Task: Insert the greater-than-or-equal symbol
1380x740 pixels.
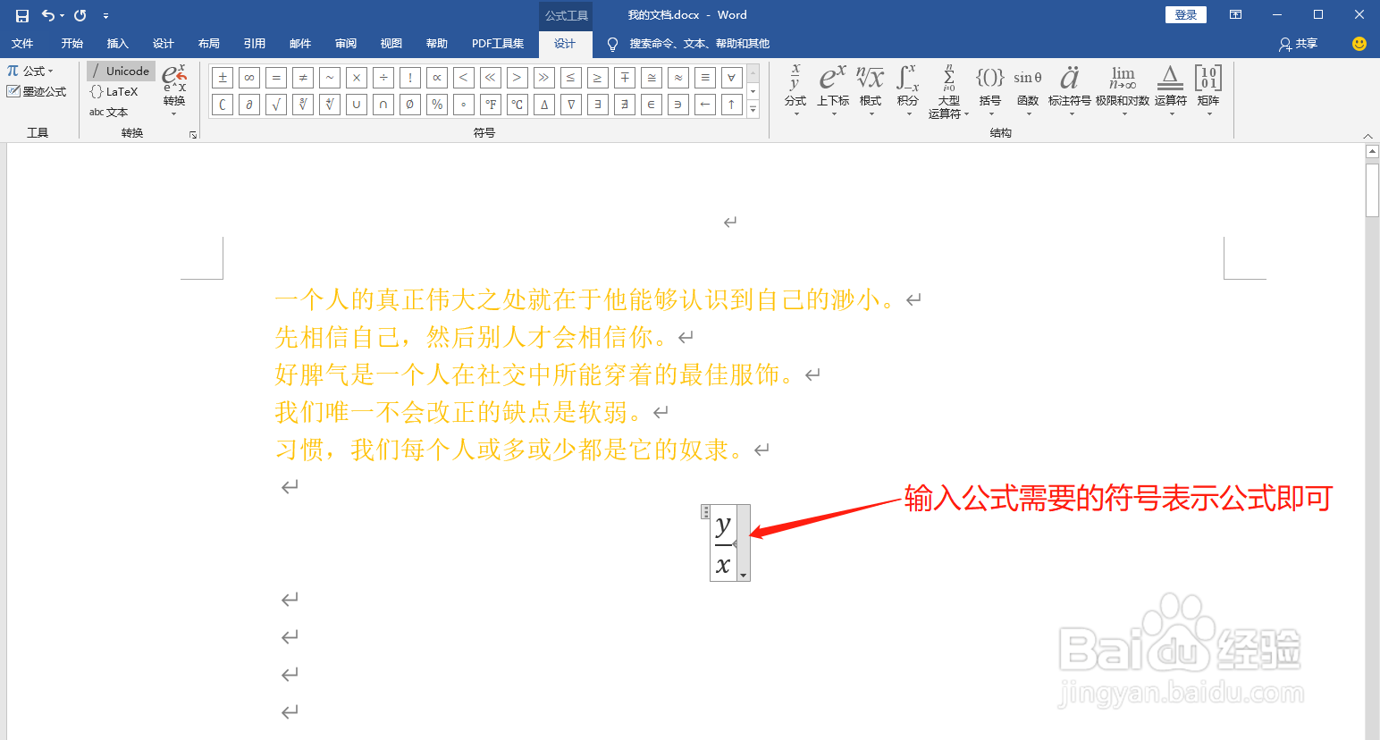Action: tap(598, 78)
